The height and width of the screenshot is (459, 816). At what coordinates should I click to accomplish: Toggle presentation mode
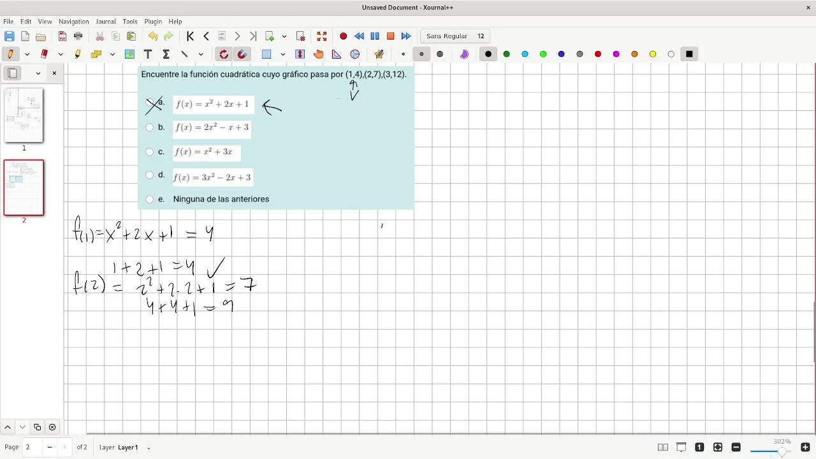(681, 448)
